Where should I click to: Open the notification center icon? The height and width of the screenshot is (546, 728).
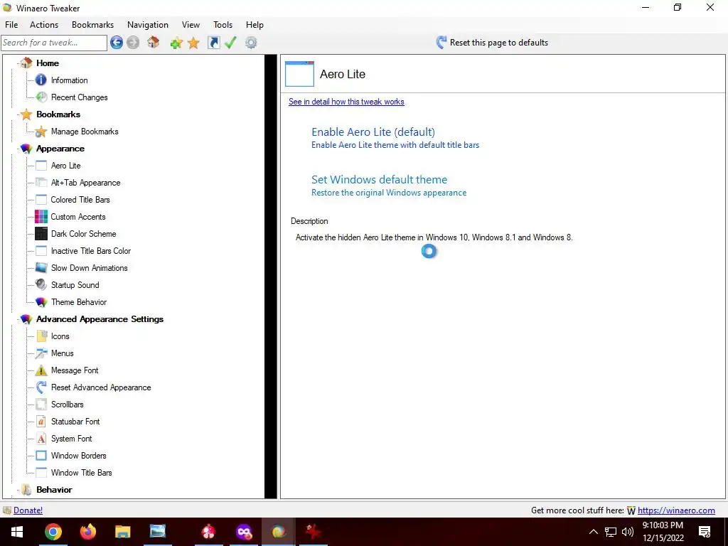(705, 532)
